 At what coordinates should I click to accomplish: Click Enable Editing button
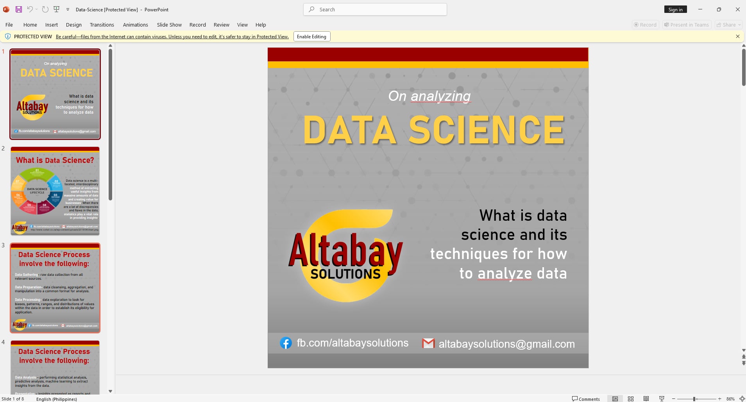pyautogui.click(x=311, y=36)
